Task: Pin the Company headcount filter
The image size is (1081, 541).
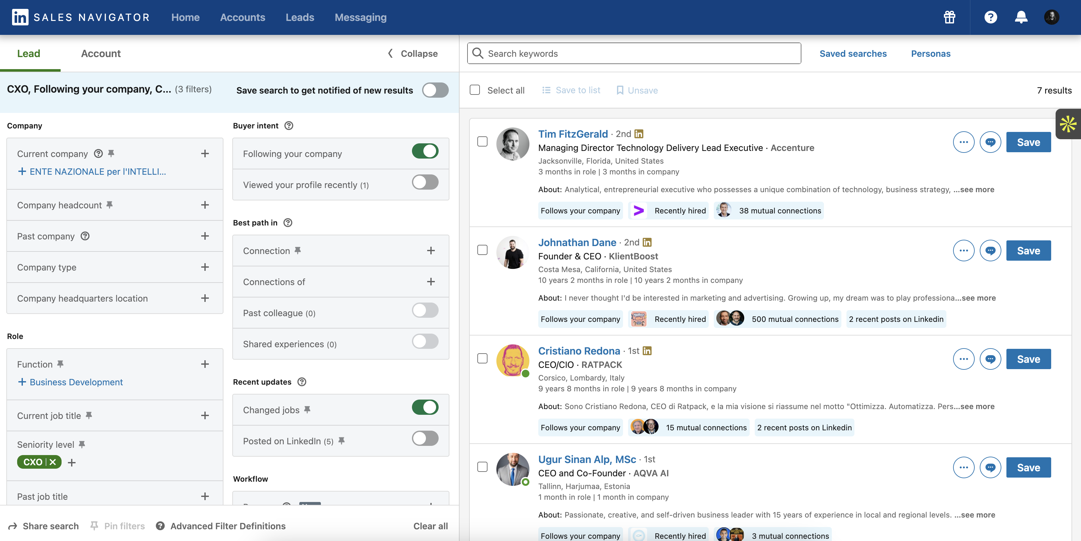Action: 109,205
